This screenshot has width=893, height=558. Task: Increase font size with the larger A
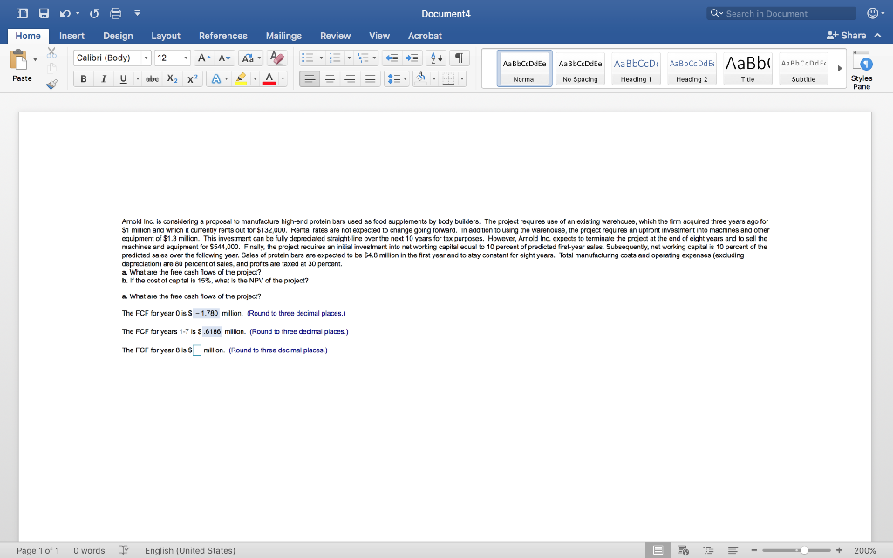pos(204,58)
